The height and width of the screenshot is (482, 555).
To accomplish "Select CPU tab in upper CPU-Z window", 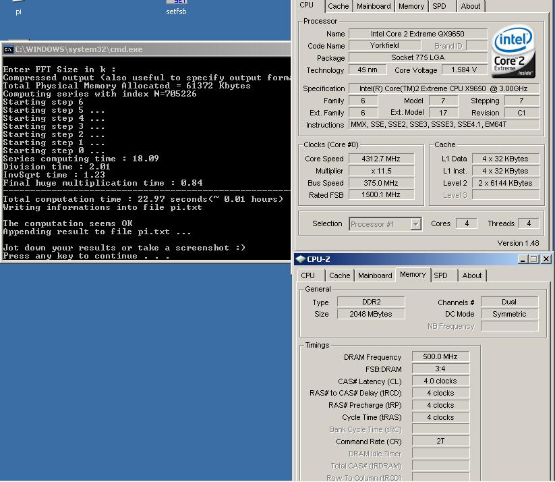I will [307, 5].
